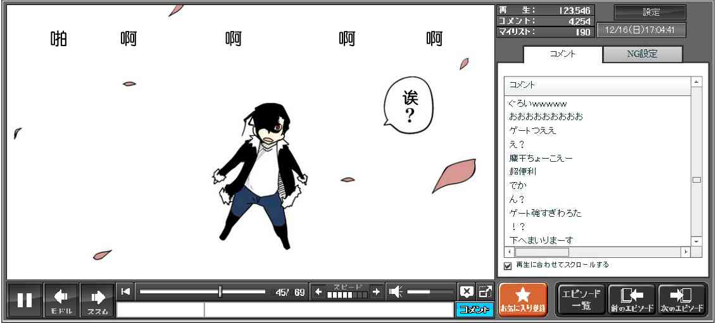
Task: Enter fullscreen with the expand icon
Action: pyautogui.click(x=485, y=291)
